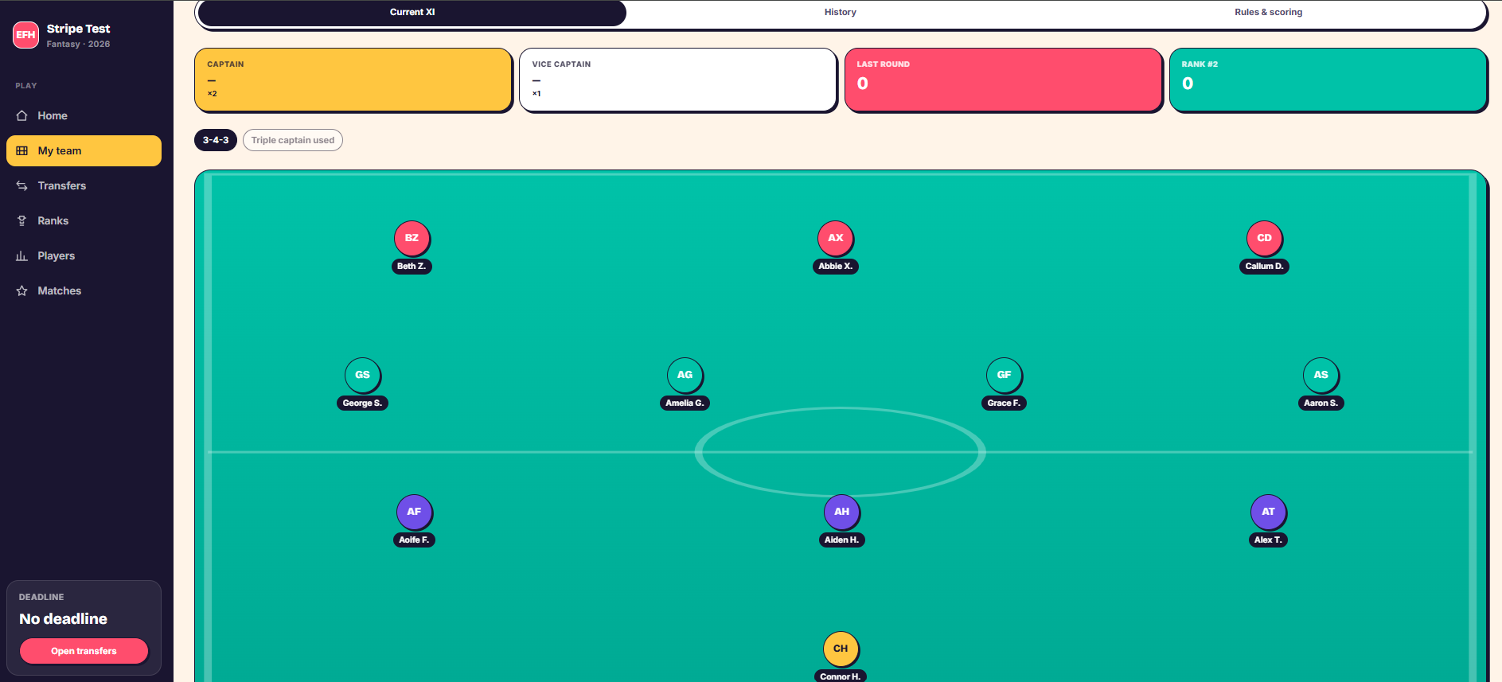Image resolution: width=1502 pixels, height=682 pixels.
Task: Select George S. player avatar GS
Action: [x=362, y=375]
